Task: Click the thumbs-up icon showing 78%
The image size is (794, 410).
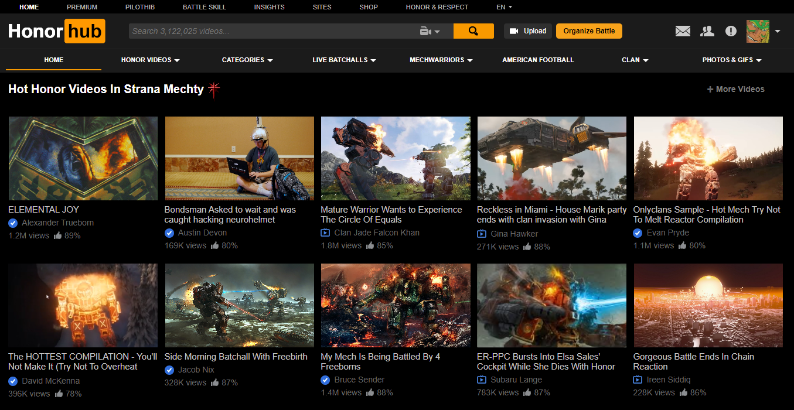Action: point(58,394)
